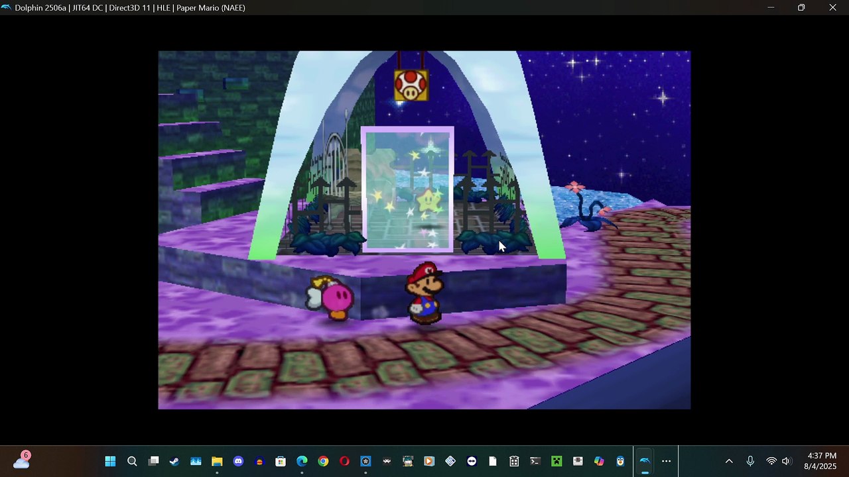The height and width of the screenshot is (477, 849).
Task: Restore down the Dolphin window
Action: (x=801, y=7)
